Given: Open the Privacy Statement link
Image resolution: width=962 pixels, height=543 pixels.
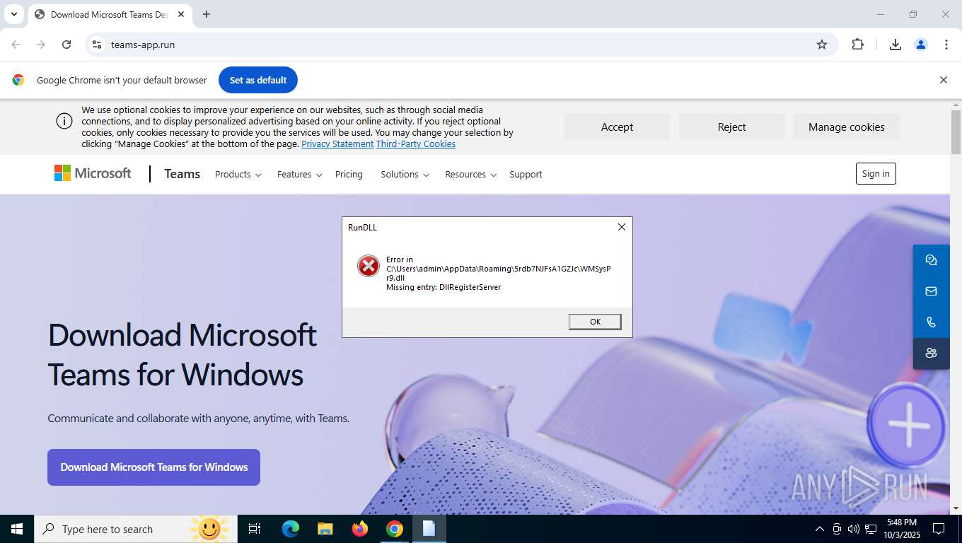Looking at the screenshot, I should [x=337, y=144].
